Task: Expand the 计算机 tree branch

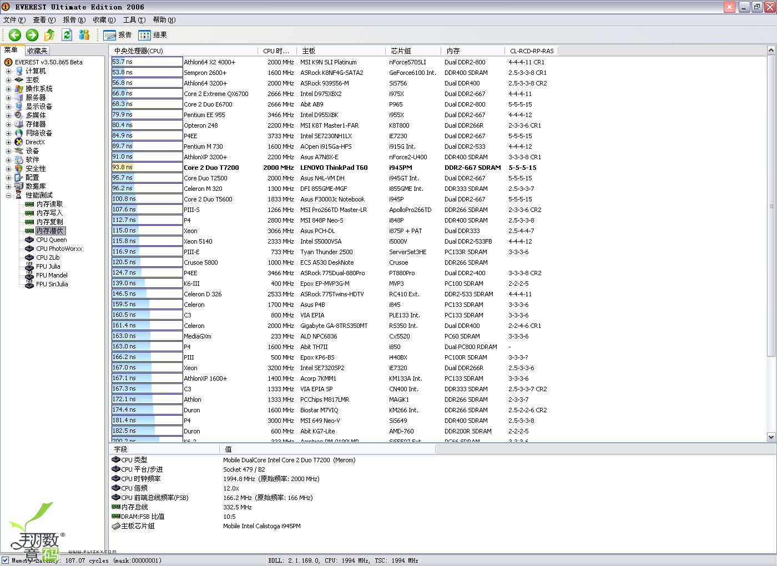Action: click(x=8, y=71)
